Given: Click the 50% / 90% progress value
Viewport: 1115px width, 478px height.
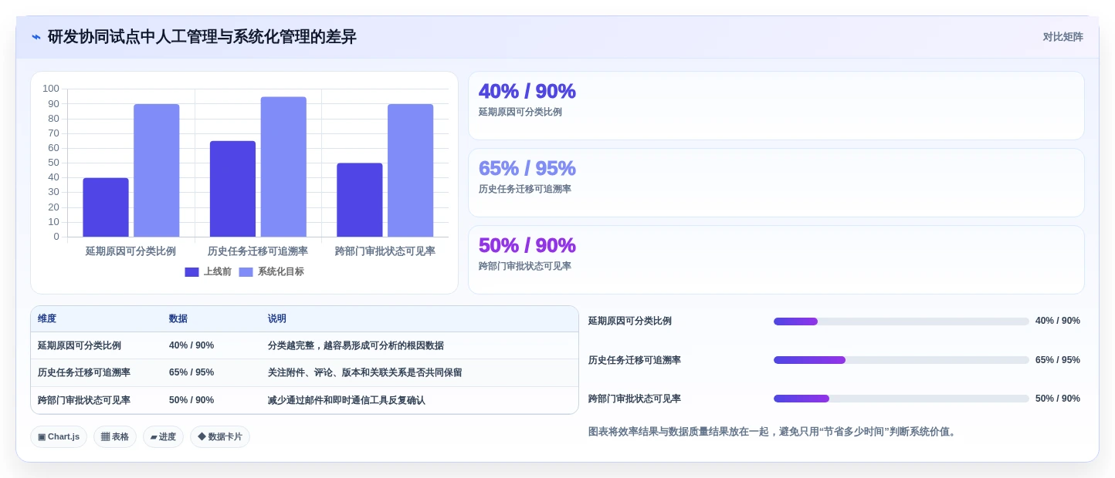Looking at the screenshot, I should click(1058, 399).
